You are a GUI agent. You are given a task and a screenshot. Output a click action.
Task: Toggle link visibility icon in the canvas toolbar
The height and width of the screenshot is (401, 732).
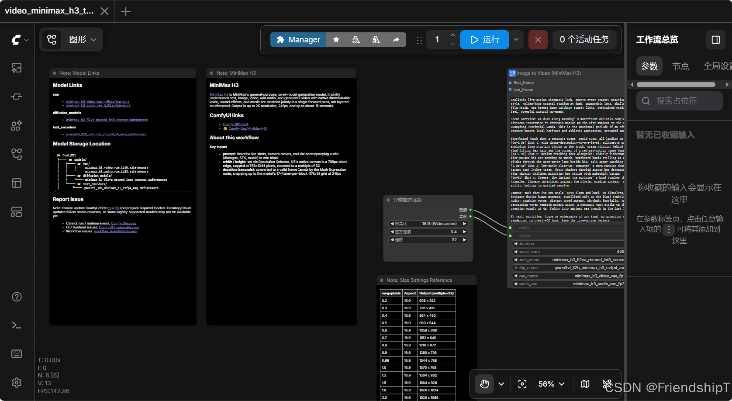[x=607, y=384]
